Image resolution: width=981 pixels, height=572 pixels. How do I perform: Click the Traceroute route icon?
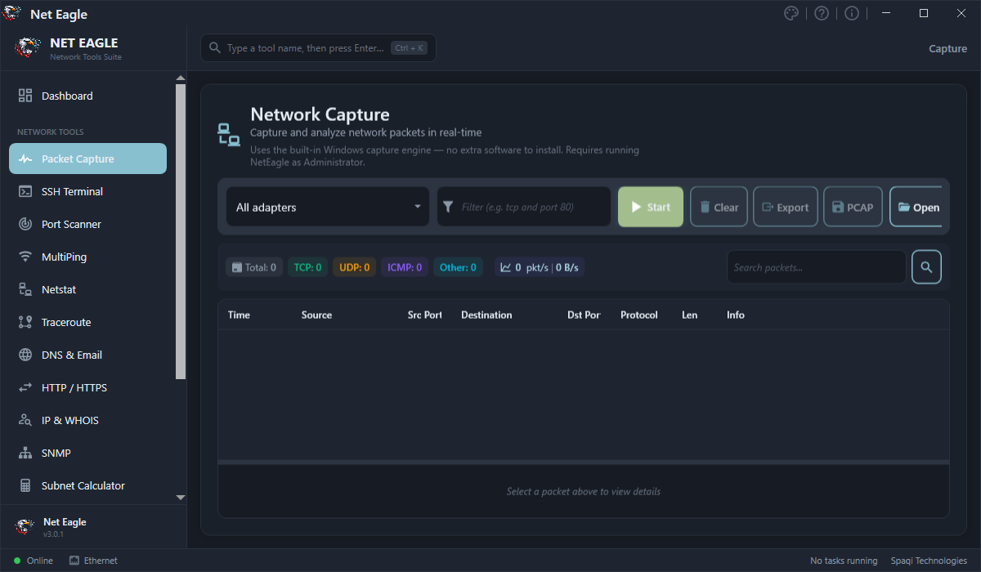point(25,322)
